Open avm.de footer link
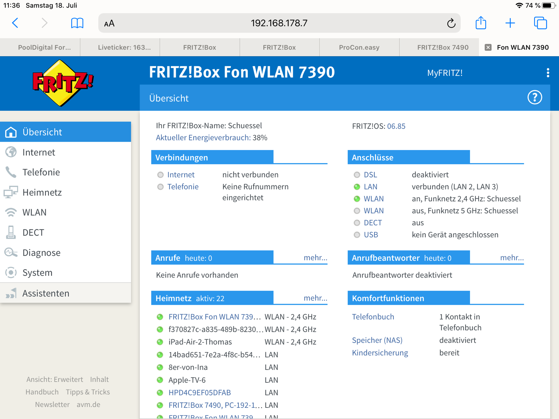559x419 pixels. point(88,404)
